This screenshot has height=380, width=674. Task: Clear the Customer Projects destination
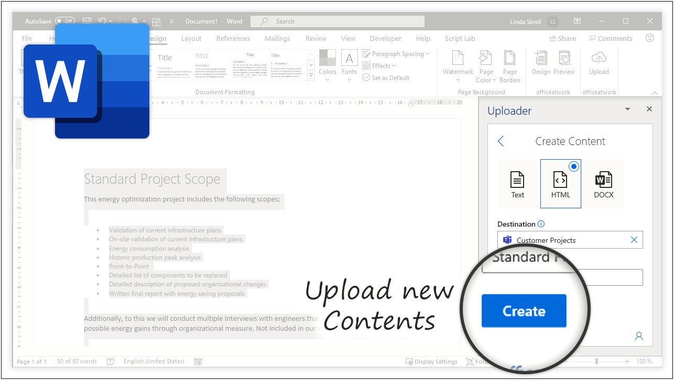(634, 240)
